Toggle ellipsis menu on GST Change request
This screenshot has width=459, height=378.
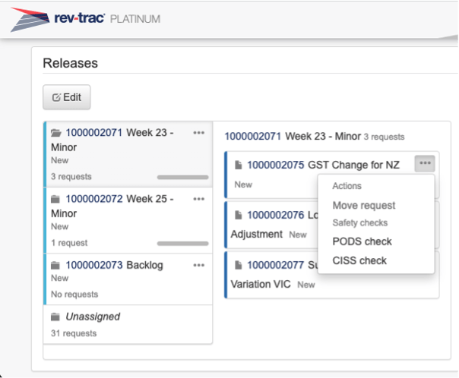pos(425,164)
